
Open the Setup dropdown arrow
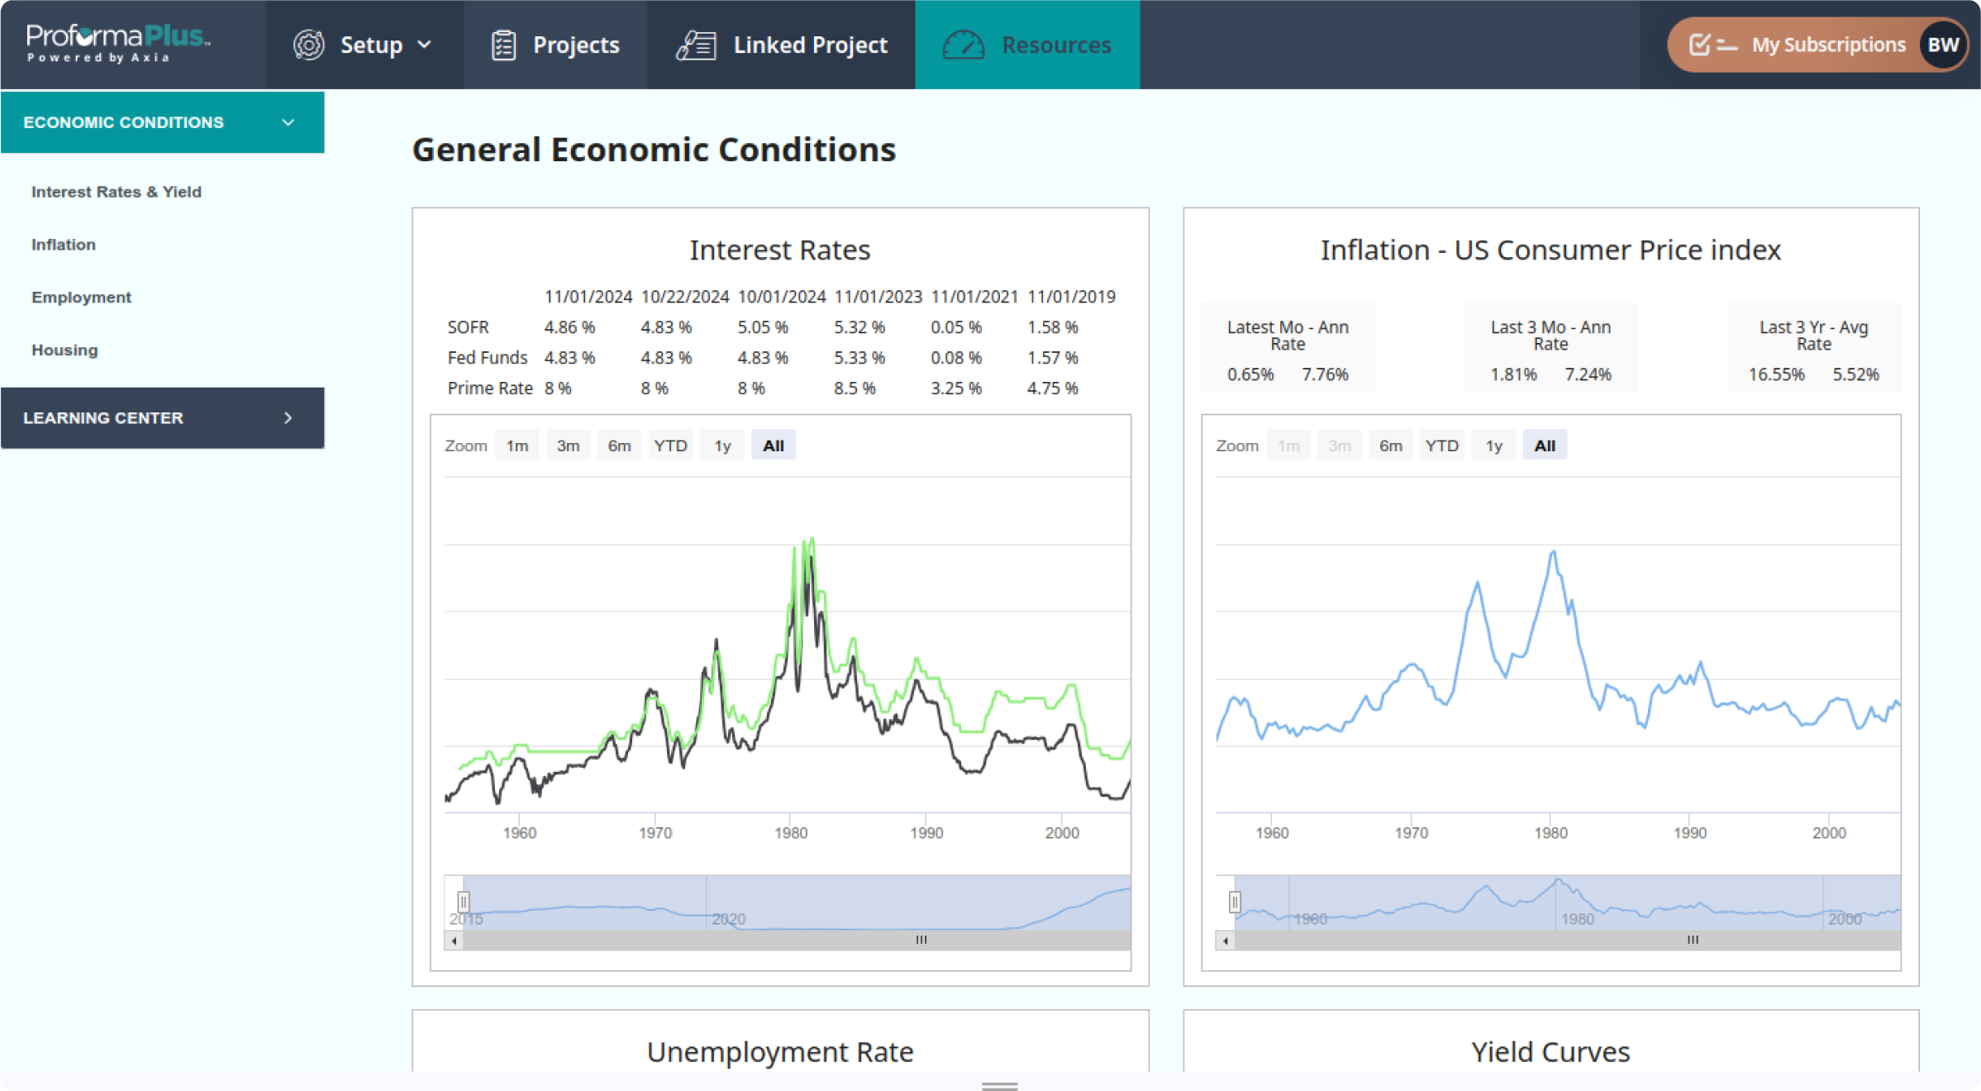click(x=425, y=45)
